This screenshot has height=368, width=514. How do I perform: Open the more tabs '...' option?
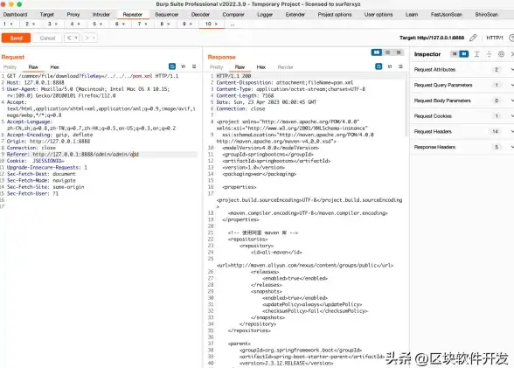point(233,24)
